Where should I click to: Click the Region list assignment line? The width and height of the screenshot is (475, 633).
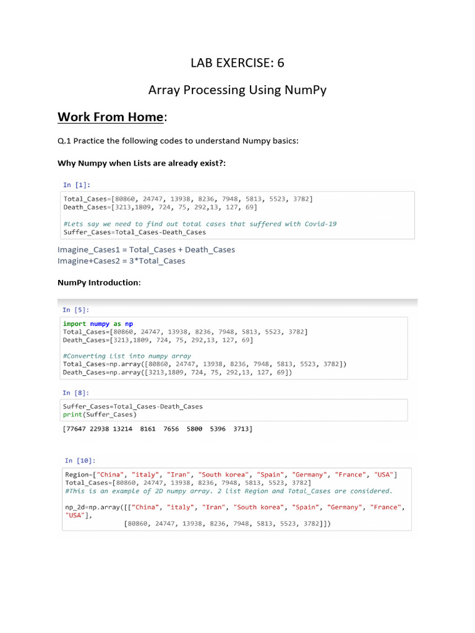(231, 475)
